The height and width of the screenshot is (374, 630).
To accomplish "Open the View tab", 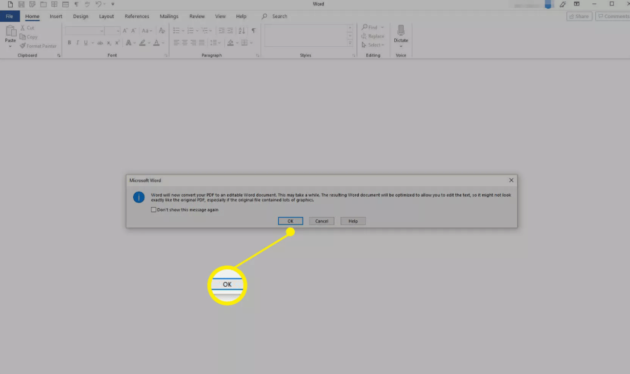I will (221, 16).
